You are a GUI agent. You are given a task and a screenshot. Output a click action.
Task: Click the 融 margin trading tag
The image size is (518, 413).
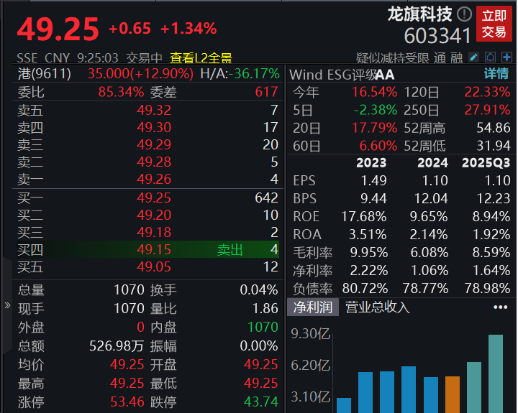(x=457, y=57)
